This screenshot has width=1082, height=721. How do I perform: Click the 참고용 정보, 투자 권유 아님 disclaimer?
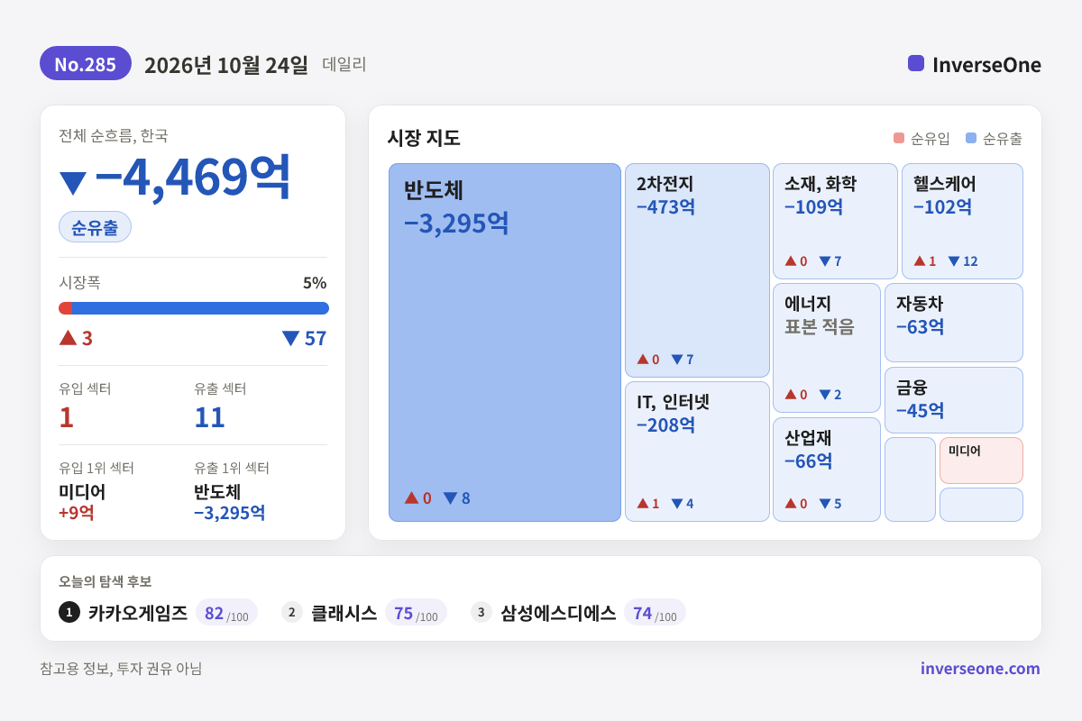click(121, 669)
